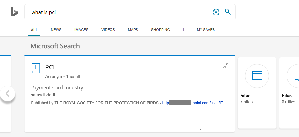Open visual search camera icon
299x137 pixels.
tap(216, 12)
